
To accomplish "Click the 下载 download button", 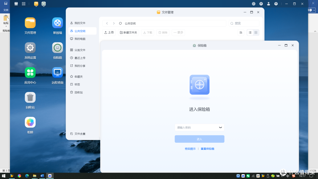I will (x=148, y=32).
